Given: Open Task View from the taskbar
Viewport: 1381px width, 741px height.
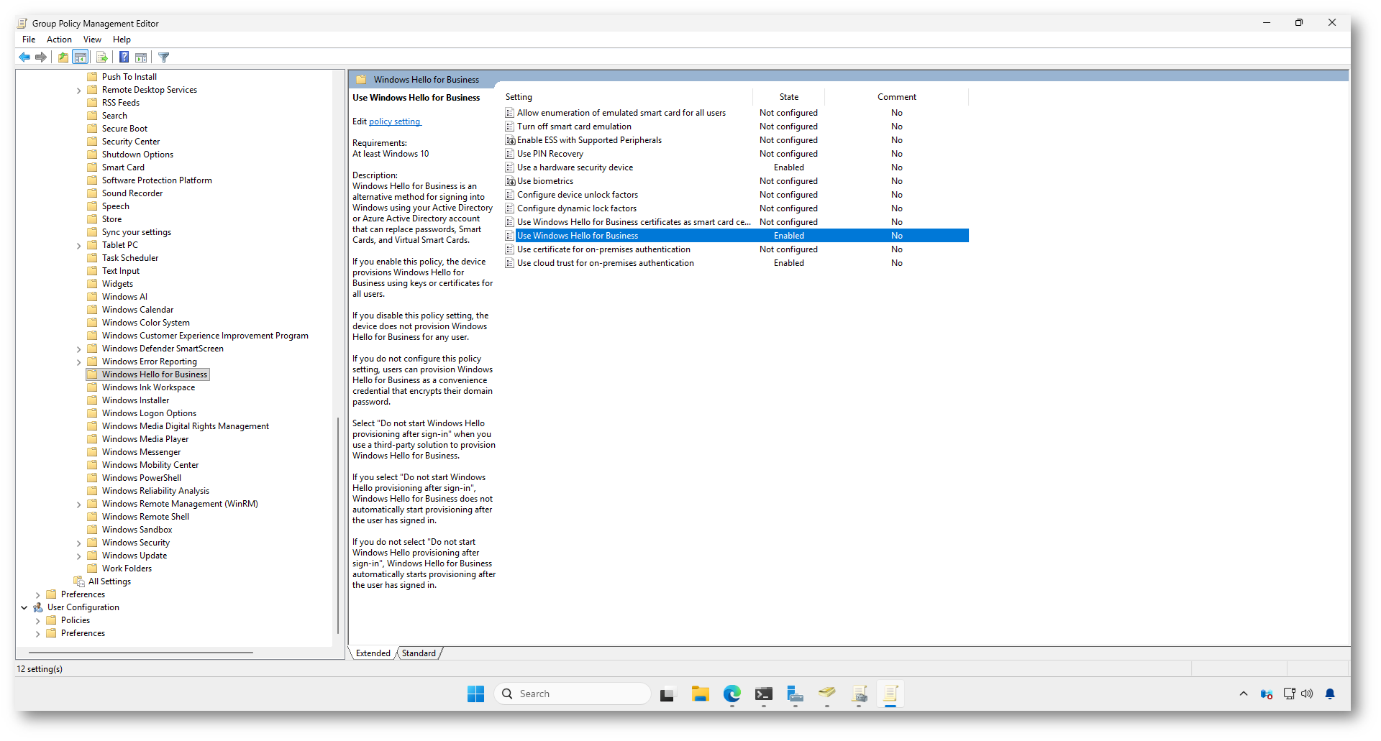Looking at the screenshot, I should (667, 694).
